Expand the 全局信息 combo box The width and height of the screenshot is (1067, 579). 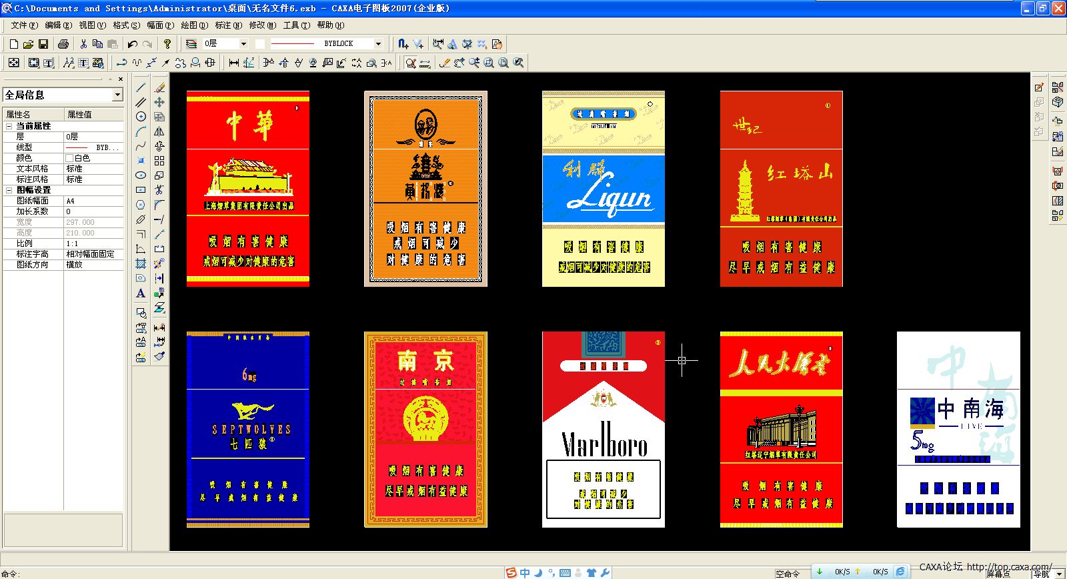click(x=117, y=95)
